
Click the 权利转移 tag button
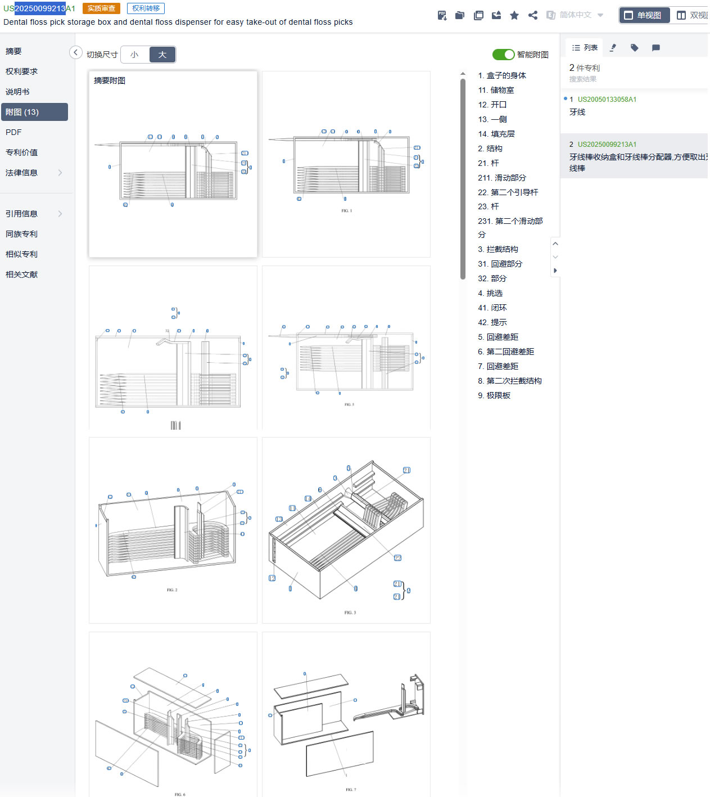point(146,8)
